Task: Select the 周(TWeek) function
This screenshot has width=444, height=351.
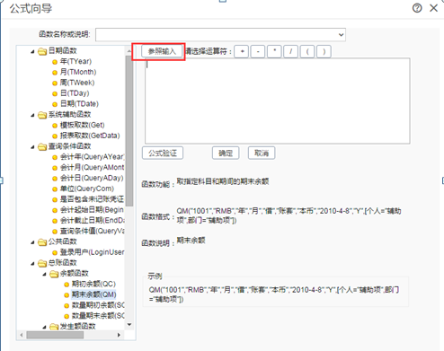Action: (77, 83)
